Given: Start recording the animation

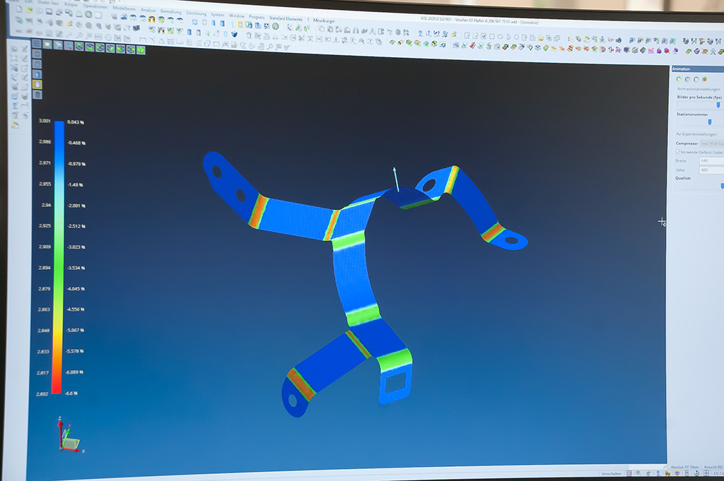Looking at the screenshot, I should [x=705, y=79].
